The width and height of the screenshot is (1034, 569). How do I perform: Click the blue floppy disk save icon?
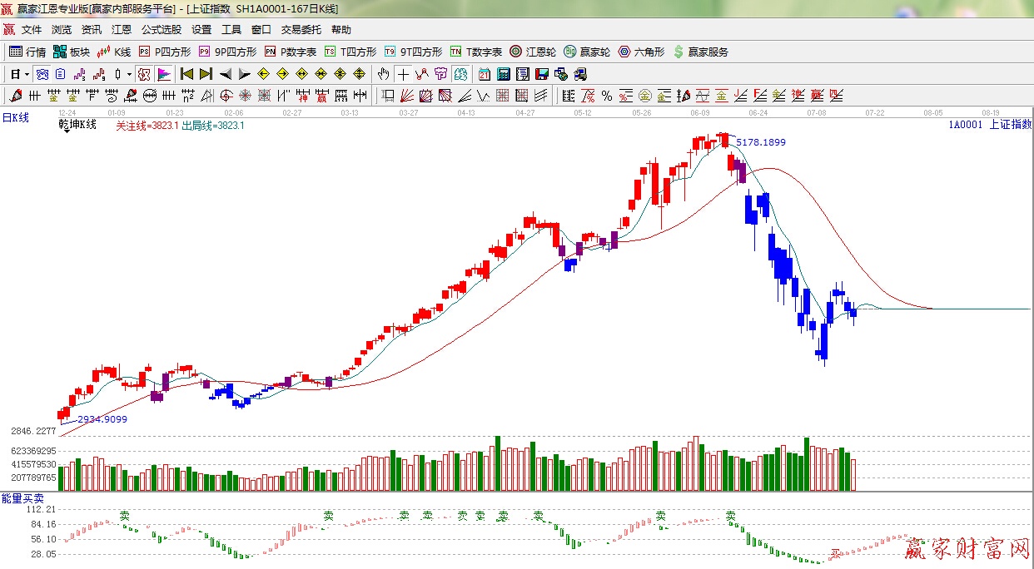pyautogui.click(x=541, y=74)
